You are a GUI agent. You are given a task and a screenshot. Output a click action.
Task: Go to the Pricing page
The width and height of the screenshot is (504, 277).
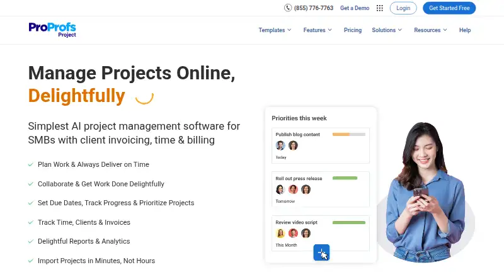pyautogui.click(x=353, y=30)
